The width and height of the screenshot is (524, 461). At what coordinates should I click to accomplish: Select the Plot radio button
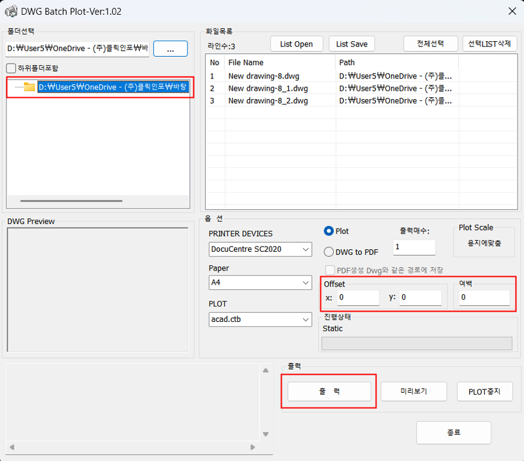[329, 231]
